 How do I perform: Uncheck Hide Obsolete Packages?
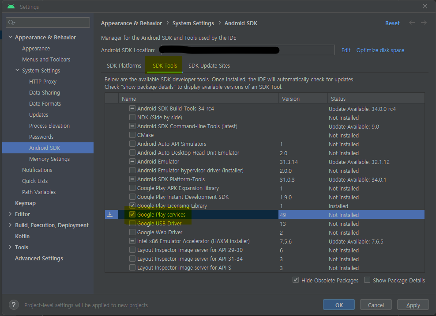tap(296, 280)
